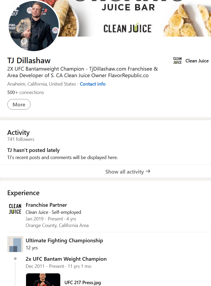This screenshot has width=211, height=286.
Task: Select the profile name TJ Dillashaw
Action: coord(29,61)
